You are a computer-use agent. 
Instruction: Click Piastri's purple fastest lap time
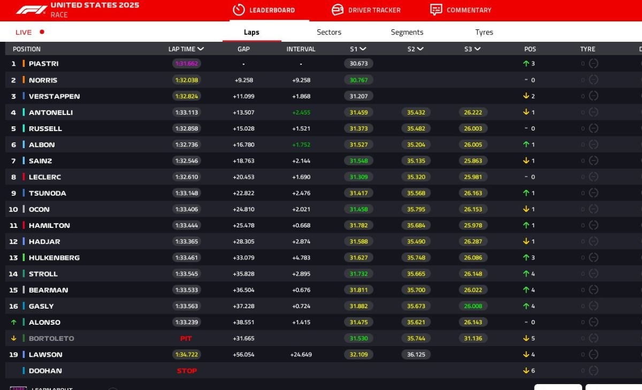[186, 64]
